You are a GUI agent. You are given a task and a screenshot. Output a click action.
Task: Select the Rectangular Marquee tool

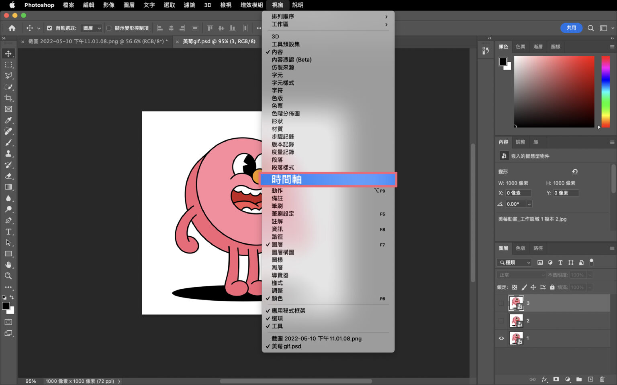coord(8,65)
